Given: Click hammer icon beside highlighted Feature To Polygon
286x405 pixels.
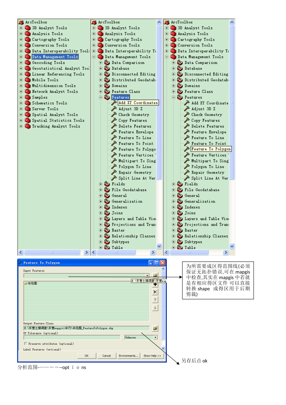Looking at the screenshot, I should 187,149.
